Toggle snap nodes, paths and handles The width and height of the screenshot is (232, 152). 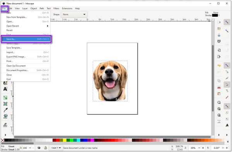(227, 66)
